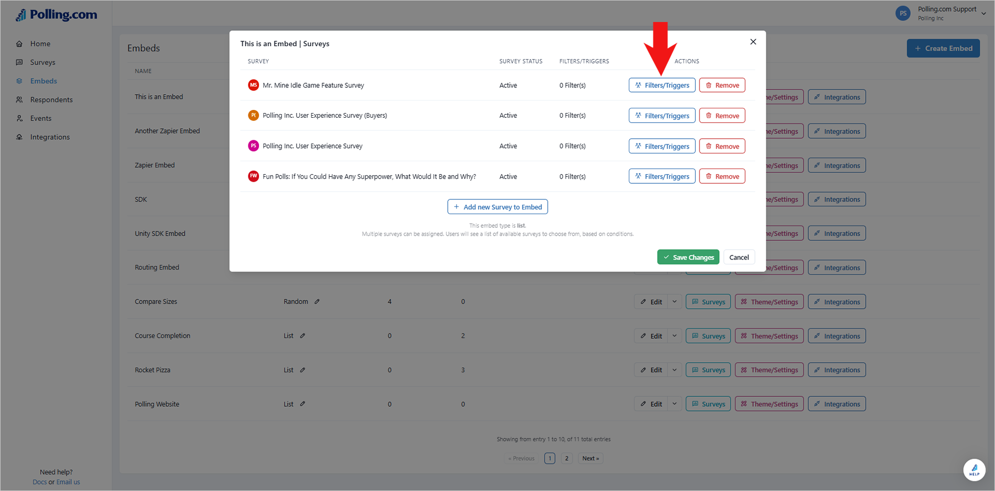Open Surveys for Course Completion embed
The height and width of the screenshot is (491, 995).
(x=708, y=336)
